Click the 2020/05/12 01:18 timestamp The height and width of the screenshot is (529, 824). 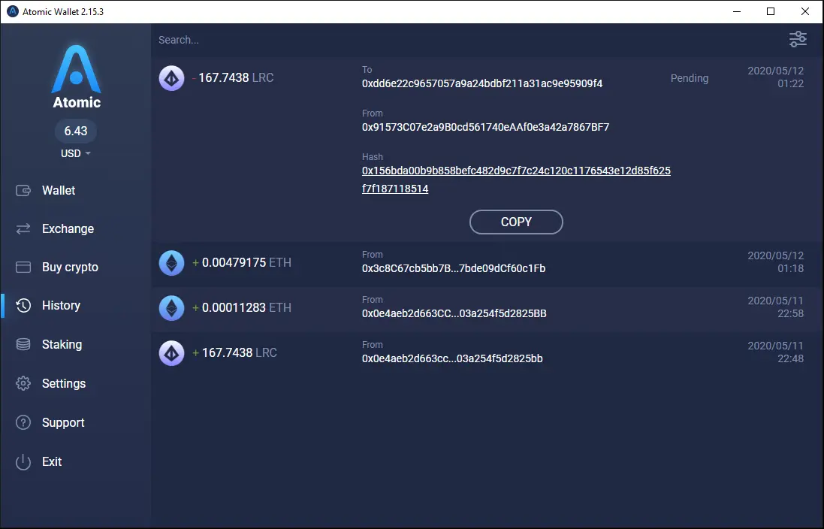(x=776, y=262)
